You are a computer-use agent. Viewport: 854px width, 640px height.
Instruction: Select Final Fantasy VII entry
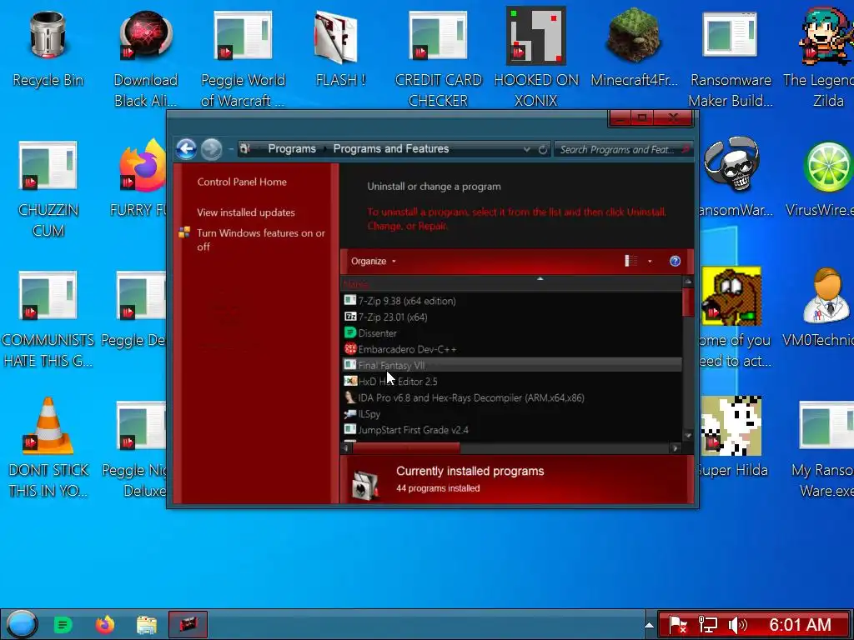[512, 365]
